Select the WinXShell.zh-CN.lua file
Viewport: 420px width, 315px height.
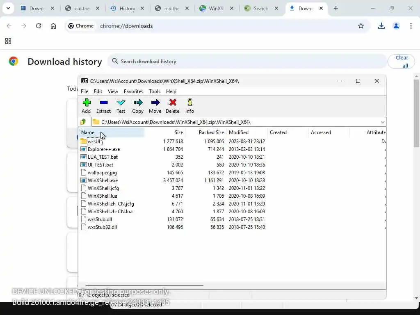coord(110,211)
